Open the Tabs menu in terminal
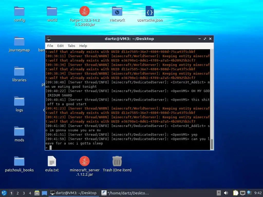 pos(71,46)
